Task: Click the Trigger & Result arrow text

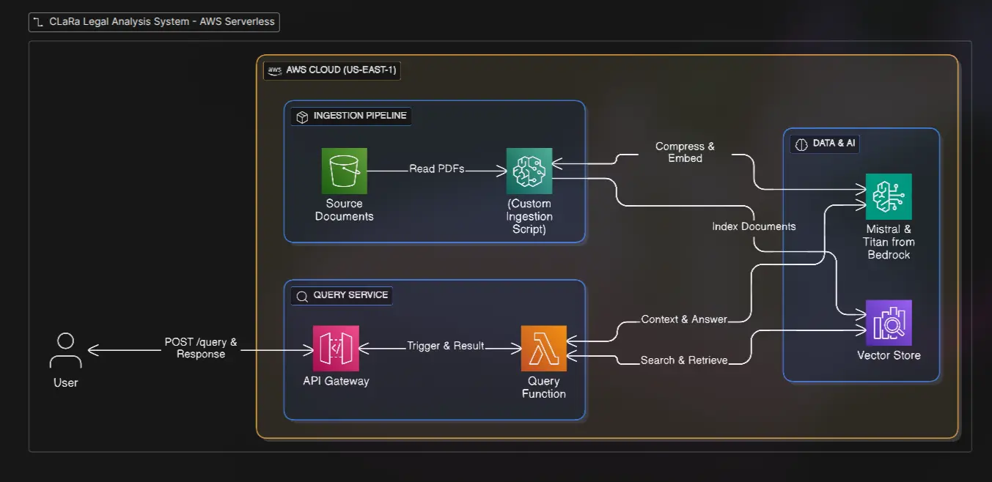Action: click(x=446, y=346)
